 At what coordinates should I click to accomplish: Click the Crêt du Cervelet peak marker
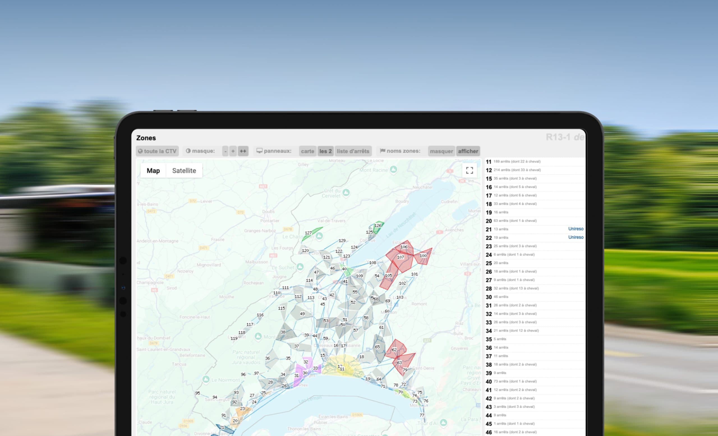346,193
